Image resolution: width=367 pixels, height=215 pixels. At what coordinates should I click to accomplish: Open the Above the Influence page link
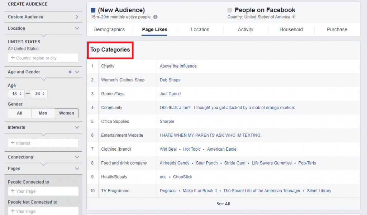click(178, 66)
